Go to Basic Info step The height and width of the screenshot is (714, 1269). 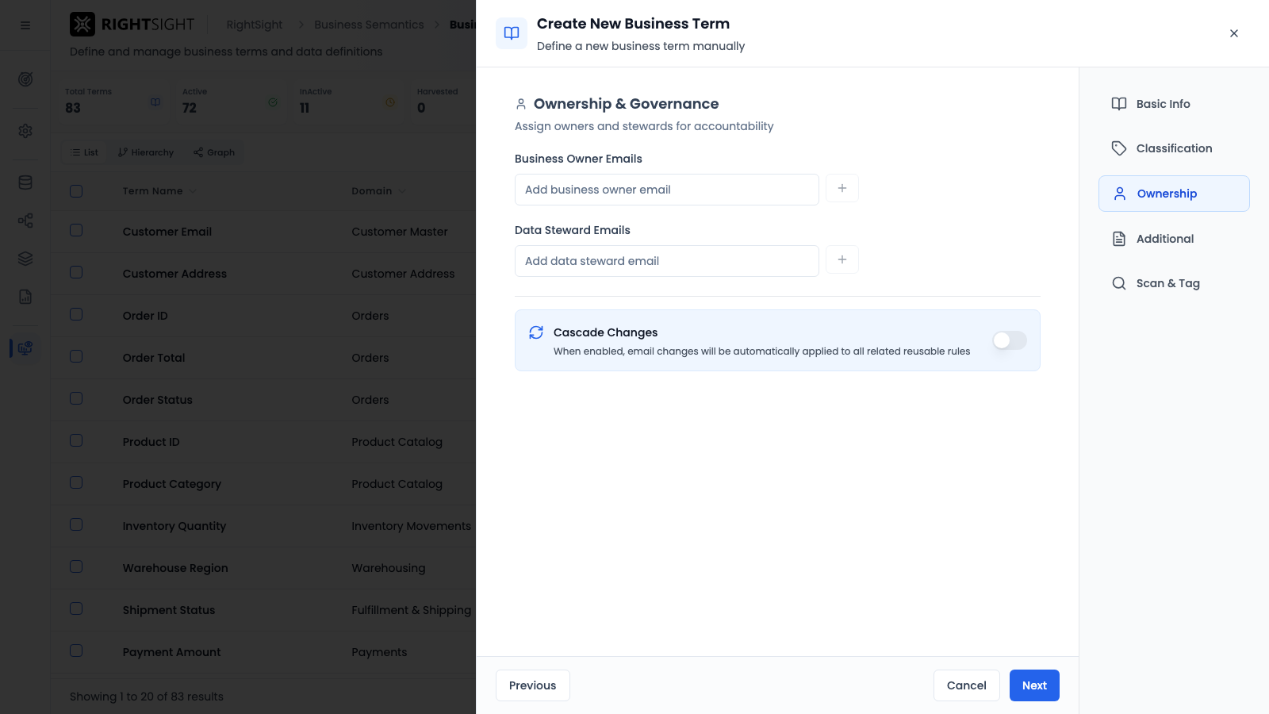point(1174,104)
